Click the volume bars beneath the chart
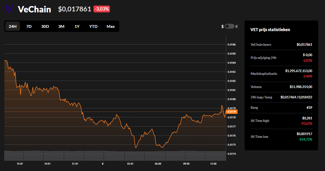Screen dimensions: 325x171 [114, 155]
